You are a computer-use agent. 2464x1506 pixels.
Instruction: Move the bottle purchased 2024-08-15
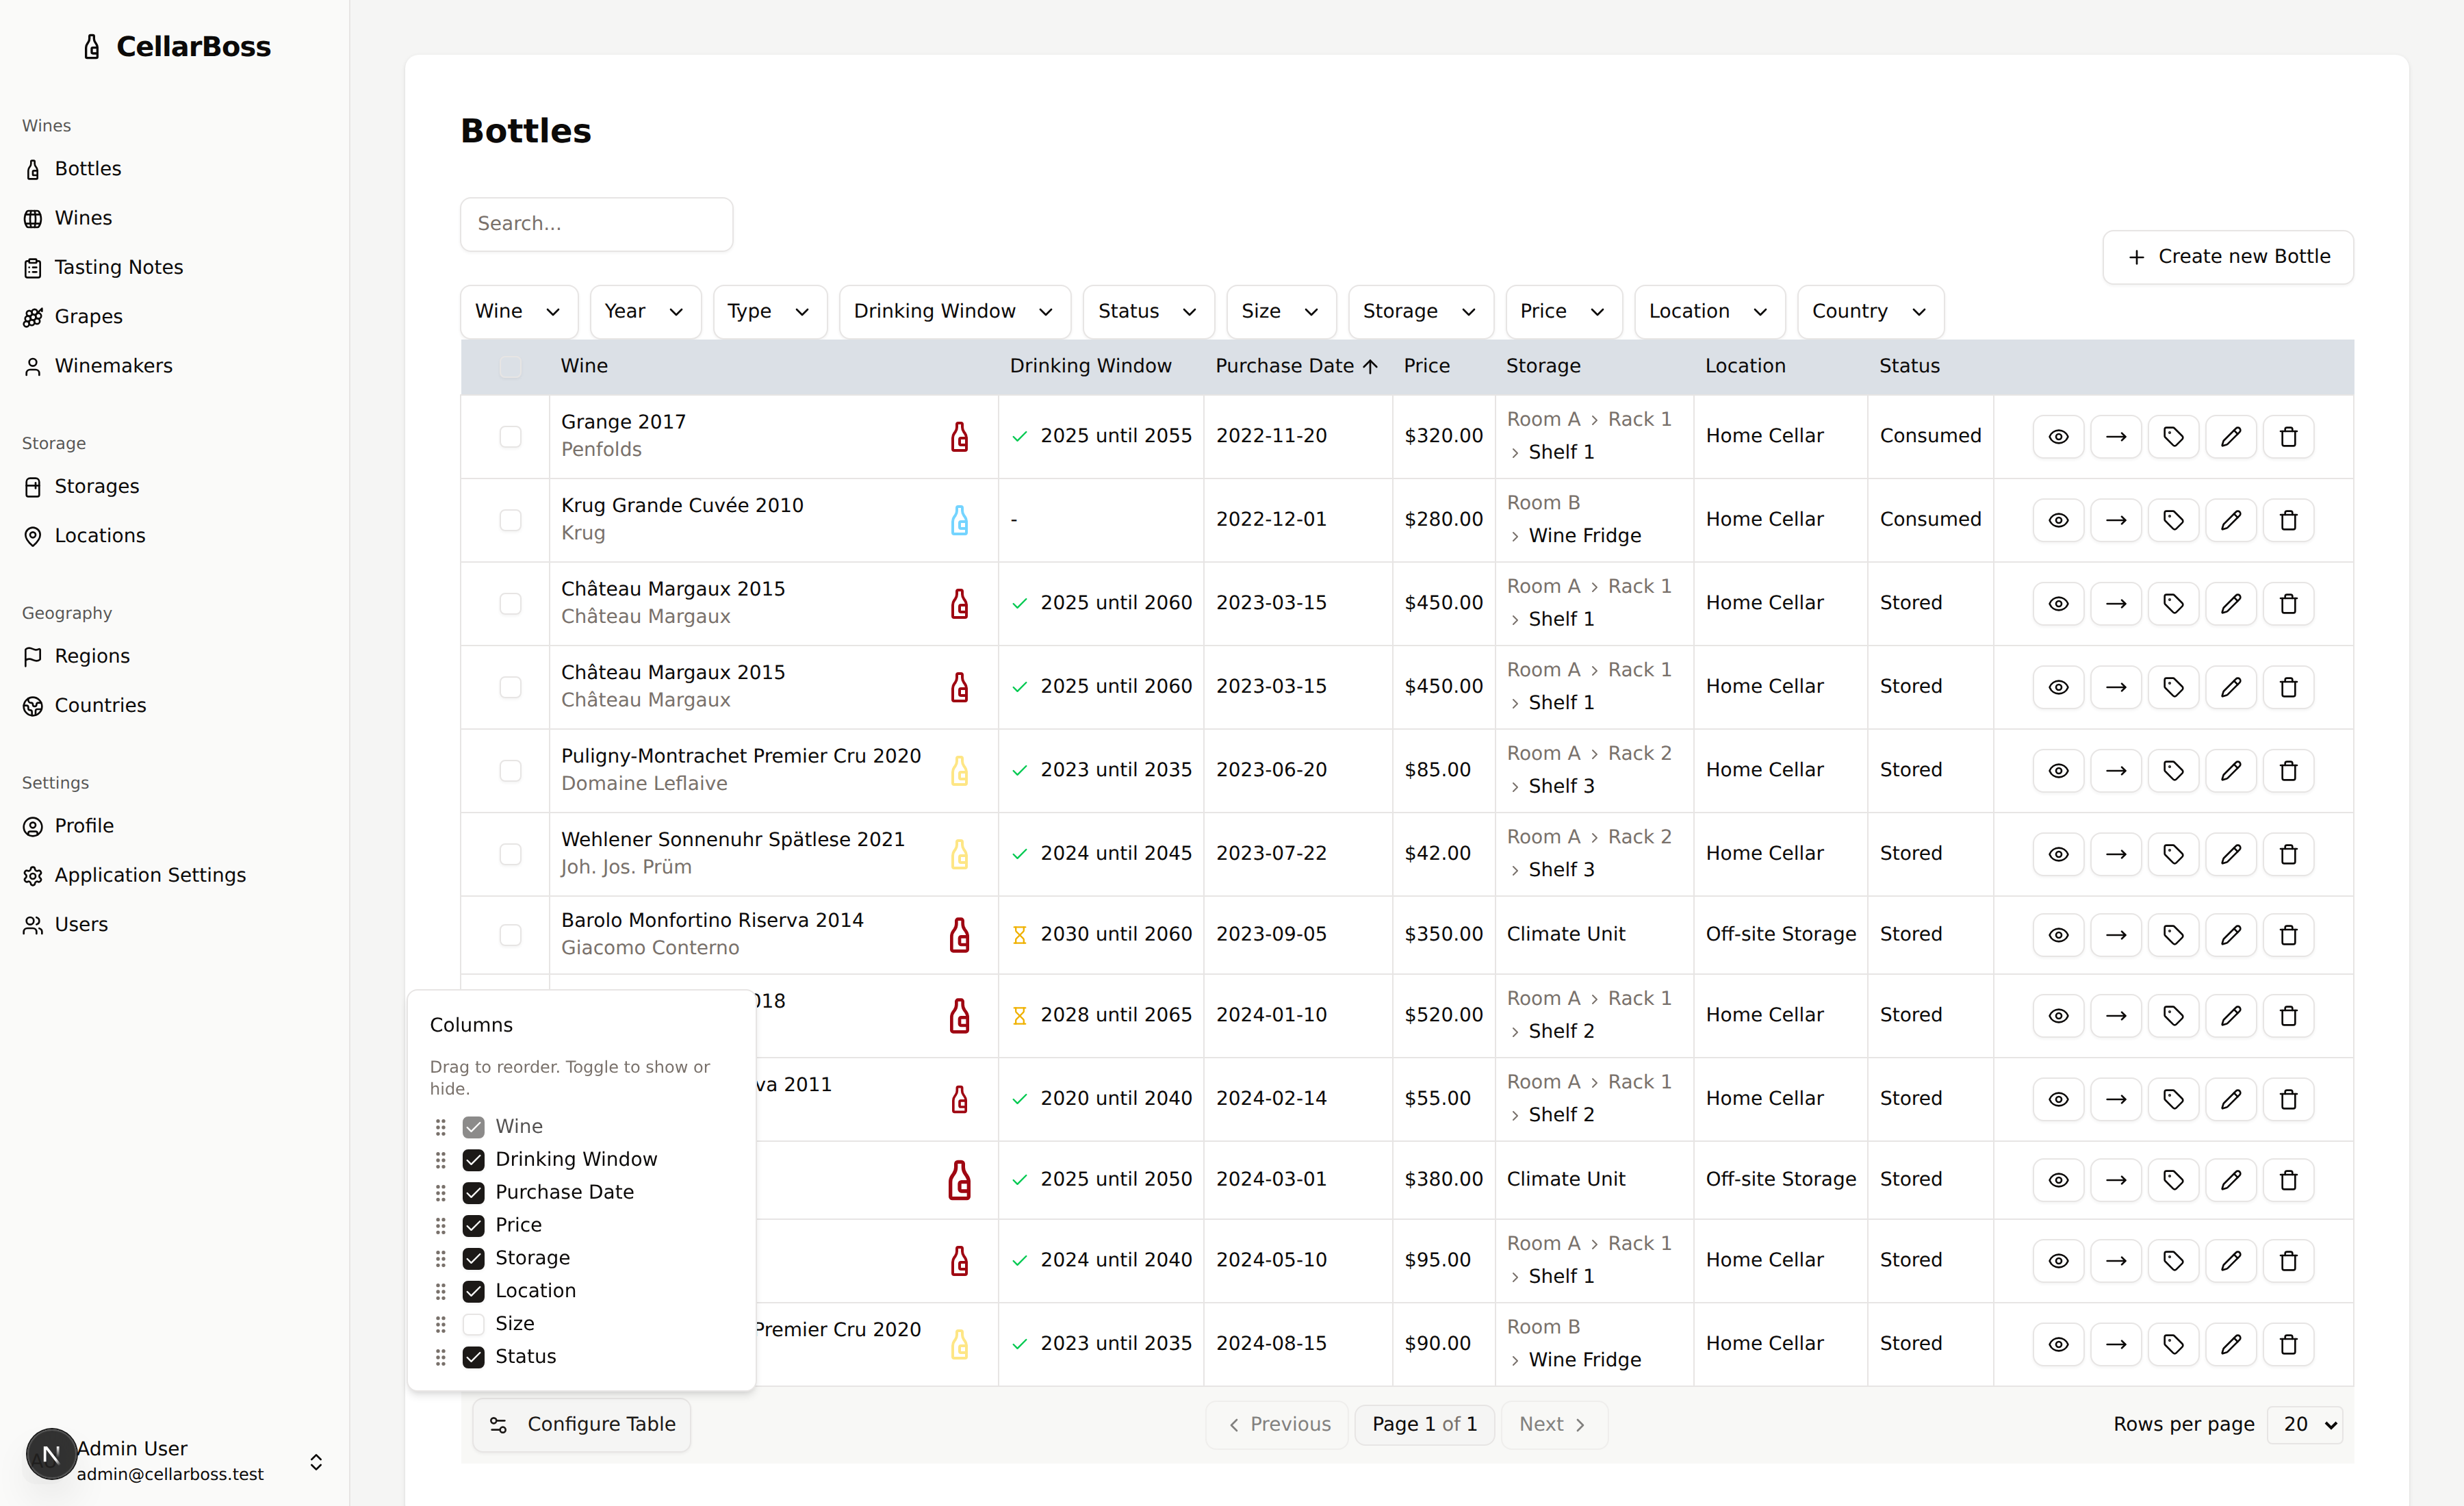coord(2116,1344)
